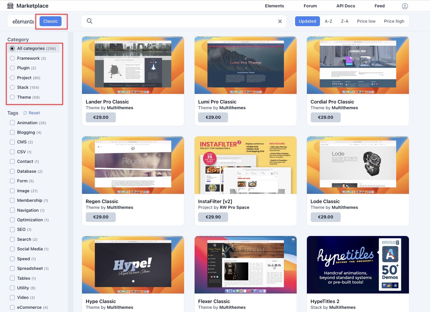This screenshot has height=312, width=430.
Task: Tick the CMS tag checkbox
Action: pos(12,142)
